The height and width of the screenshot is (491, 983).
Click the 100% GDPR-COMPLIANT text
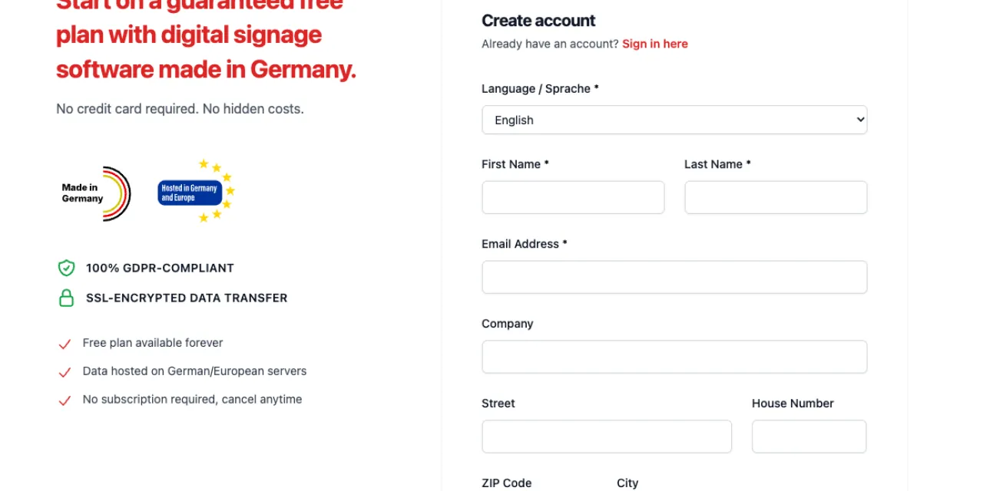(x=160, y=268)
